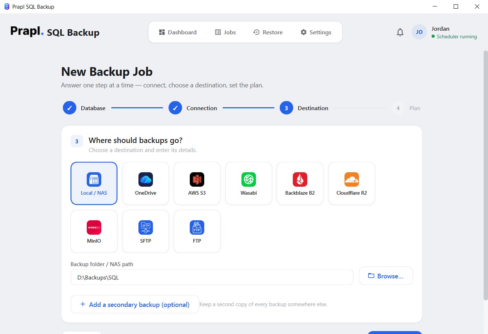Click the 'Backup folder / NAS path' label
Viewport: 488px width, 334px height.
[102, 264]
